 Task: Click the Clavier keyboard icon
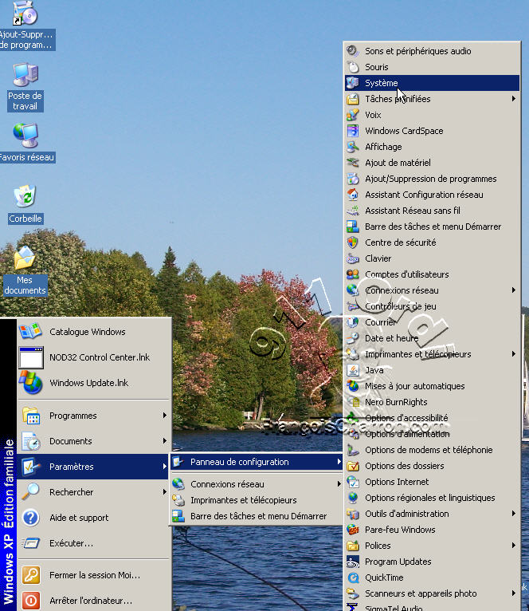[353, 258]
